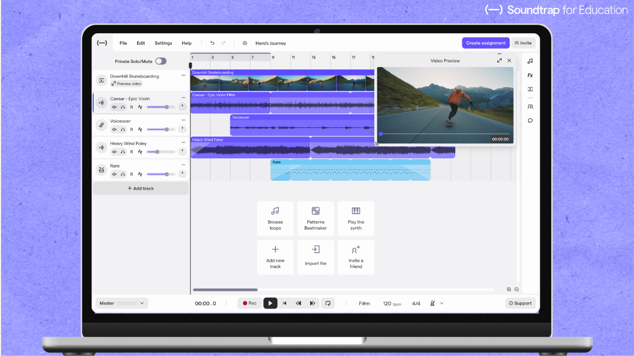
Task: Open the Edit menu
Action: tap(141, 43)
